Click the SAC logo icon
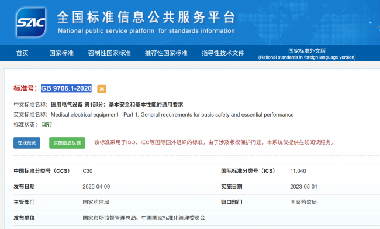380x229 pixels. click(31, 22)
